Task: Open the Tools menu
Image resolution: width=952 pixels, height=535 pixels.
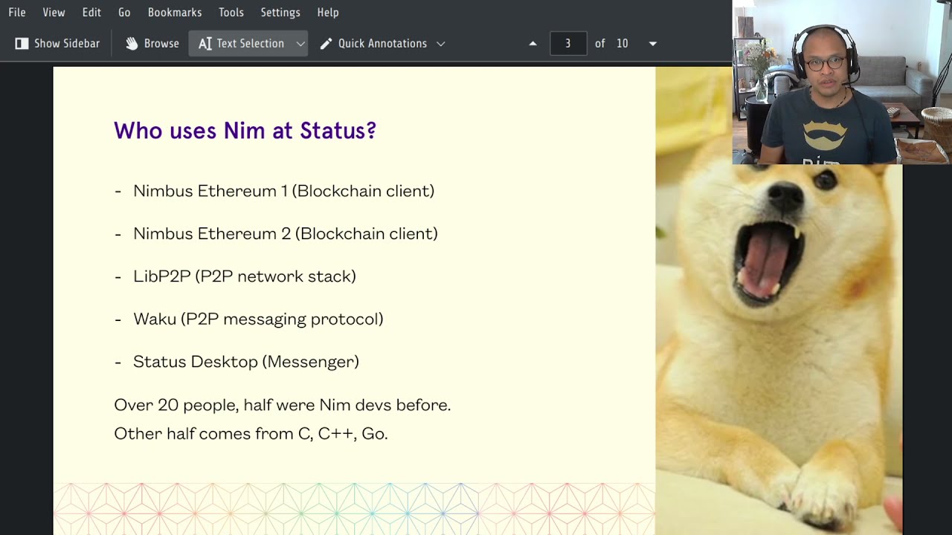Action: tap(231, 13)
